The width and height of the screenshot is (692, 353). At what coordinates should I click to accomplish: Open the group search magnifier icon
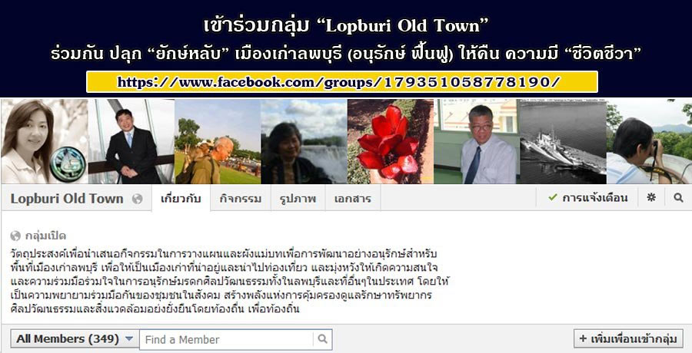pyautogui.click(x=678, y=198)
